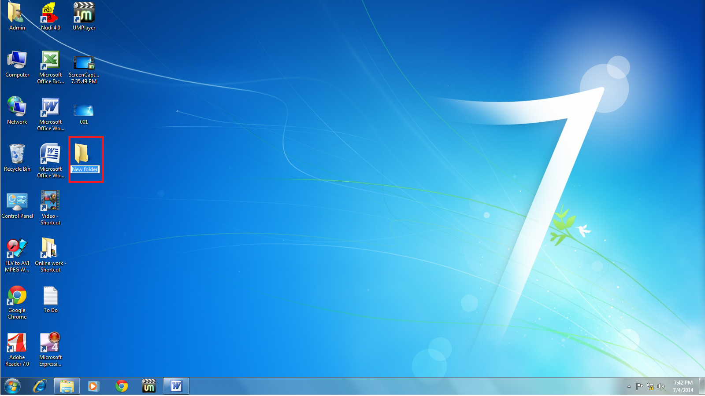Open Google Chrome from the taskbar
This screenshot has height=396, width=705.
tap(121, 386)
